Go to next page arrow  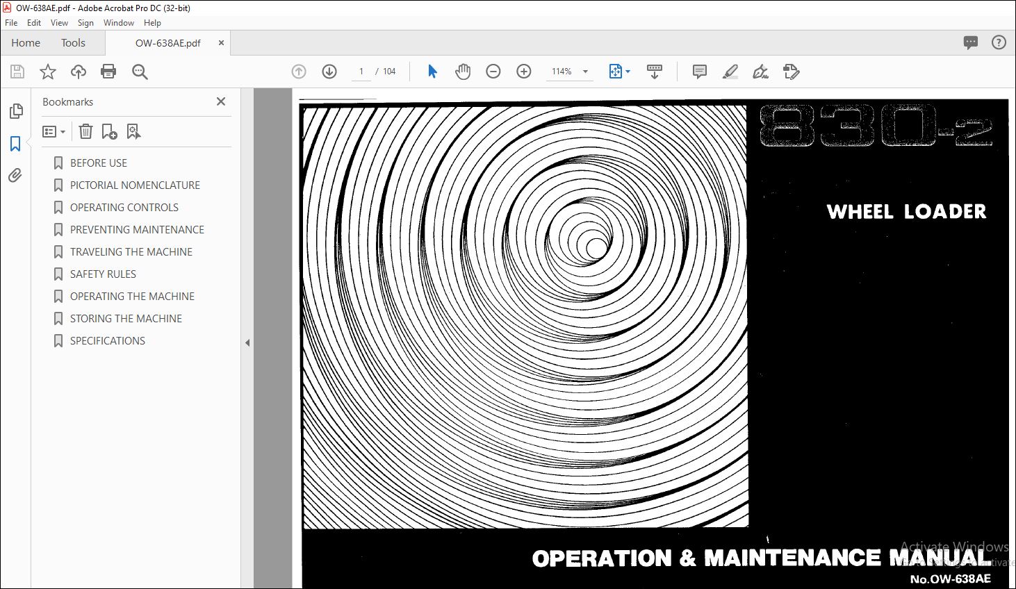point(329,72)
